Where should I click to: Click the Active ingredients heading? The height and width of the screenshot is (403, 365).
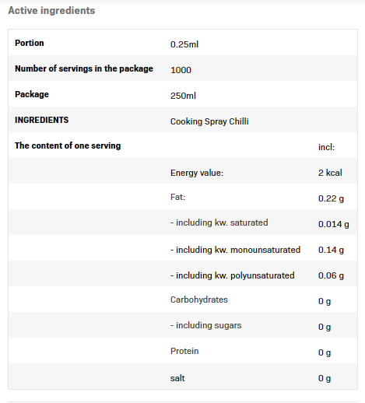coord(51,11)
